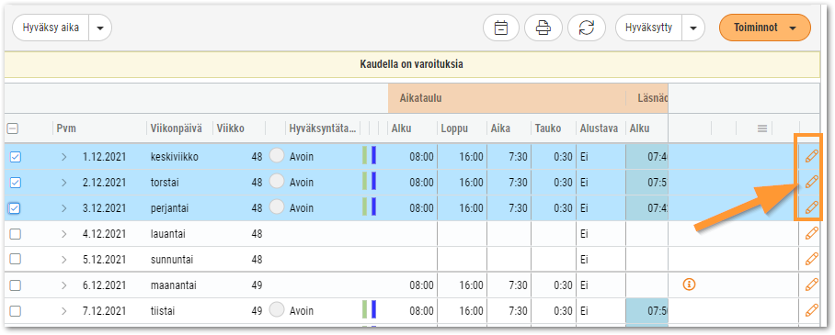The width and height of the screenshot is (835, 335).
Task: Open column menu hamburger icon in header
Action: point(762,128)
